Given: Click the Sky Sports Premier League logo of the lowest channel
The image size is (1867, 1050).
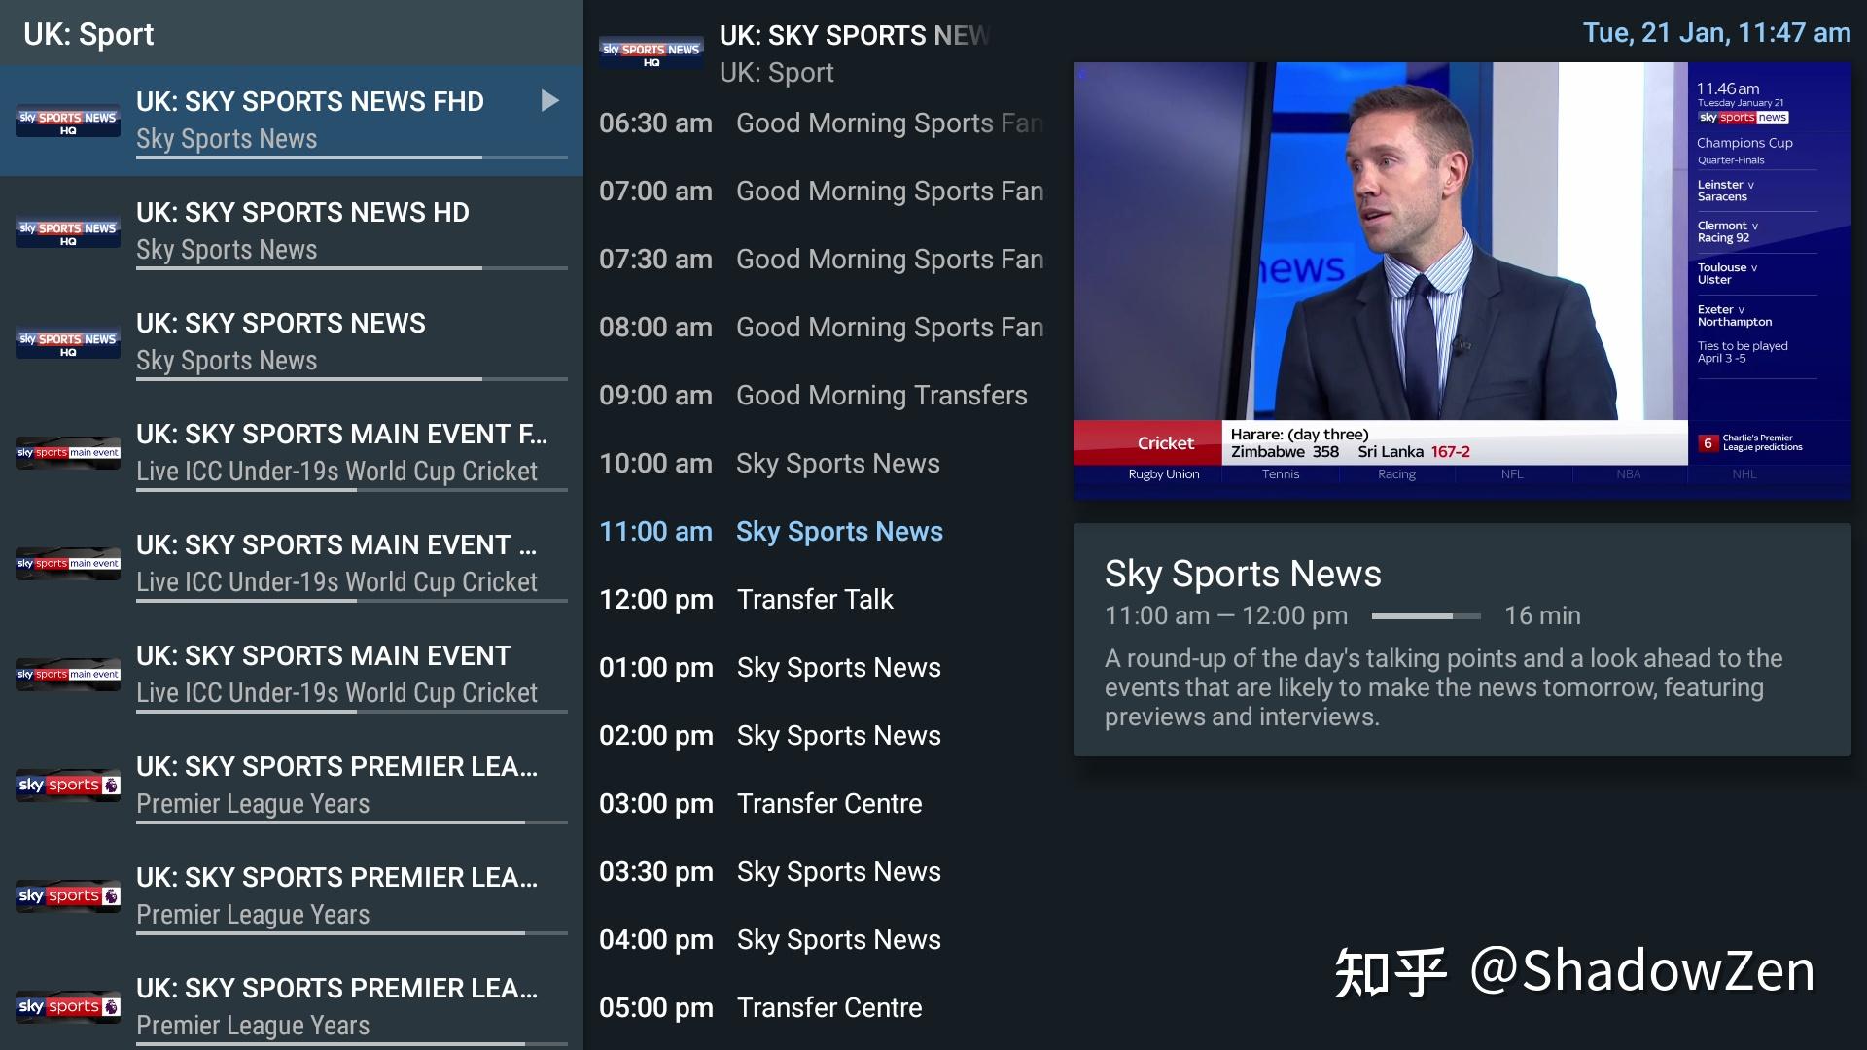Looking at the screenshot, I should (x=68, y=1006).
